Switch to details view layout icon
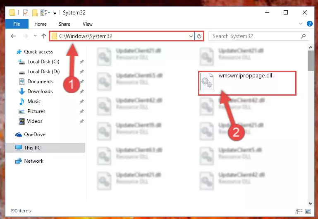 [x=299, y=211]
